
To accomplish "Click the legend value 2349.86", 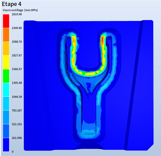I will pos(17,28).
